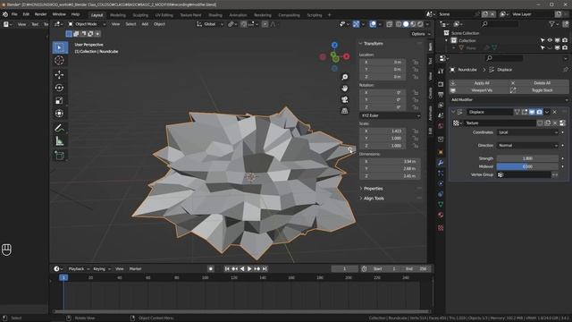Open the Texture properties checker icon

(x=441, y=228)
